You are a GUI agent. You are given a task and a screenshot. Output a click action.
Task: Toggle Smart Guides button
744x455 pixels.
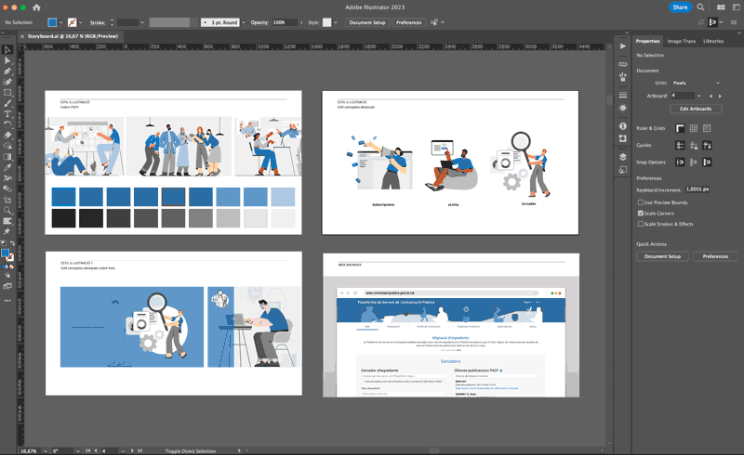point(707,145)
